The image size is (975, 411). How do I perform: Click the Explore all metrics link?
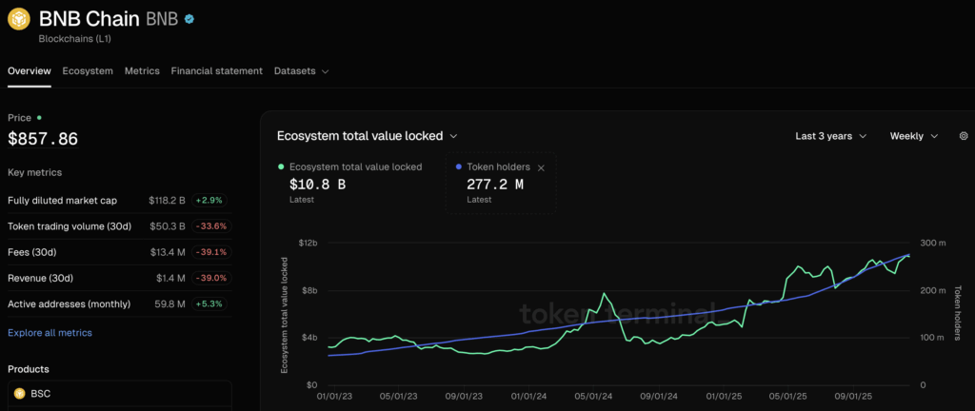[50, 333]
